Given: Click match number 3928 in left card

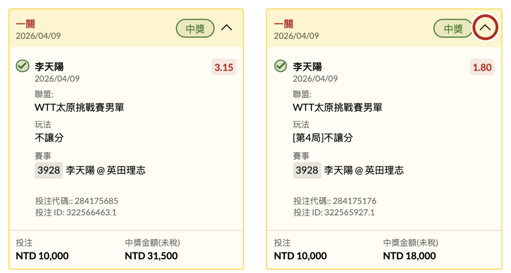Looking at the screenshot, I should pos(49,171).
